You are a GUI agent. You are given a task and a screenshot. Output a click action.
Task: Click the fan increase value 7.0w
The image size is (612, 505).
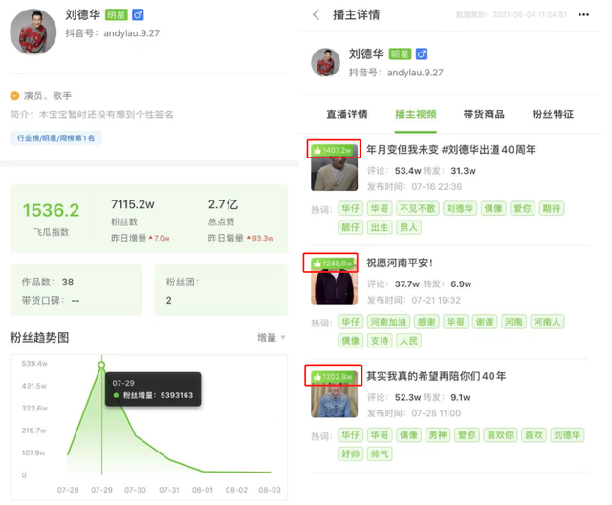pyautogui.click(x=160, y=238)
